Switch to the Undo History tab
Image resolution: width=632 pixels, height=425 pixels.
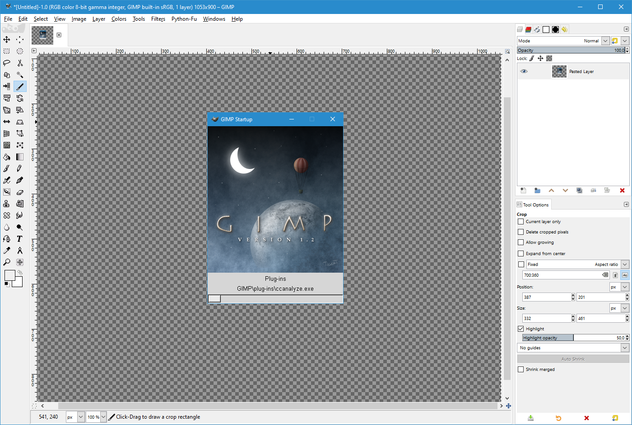click(564, 29)
